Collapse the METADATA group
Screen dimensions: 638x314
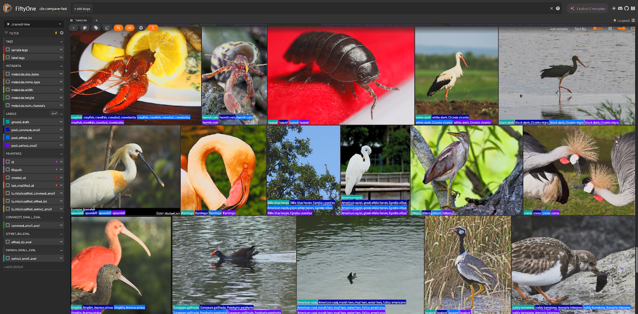[x=61, y=66]
